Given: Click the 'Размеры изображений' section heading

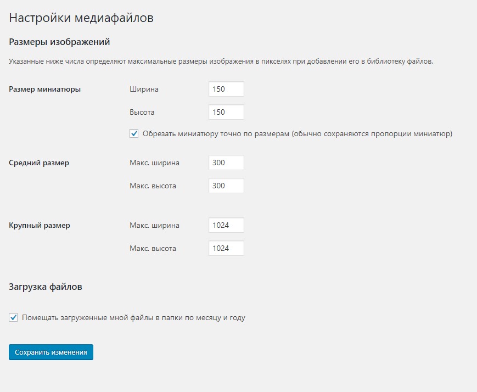Looking at the screenshot, I should 60,42.
